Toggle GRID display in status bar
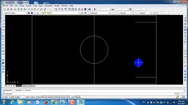The width and height of the screenshot is (188, 105). [33, 97]
